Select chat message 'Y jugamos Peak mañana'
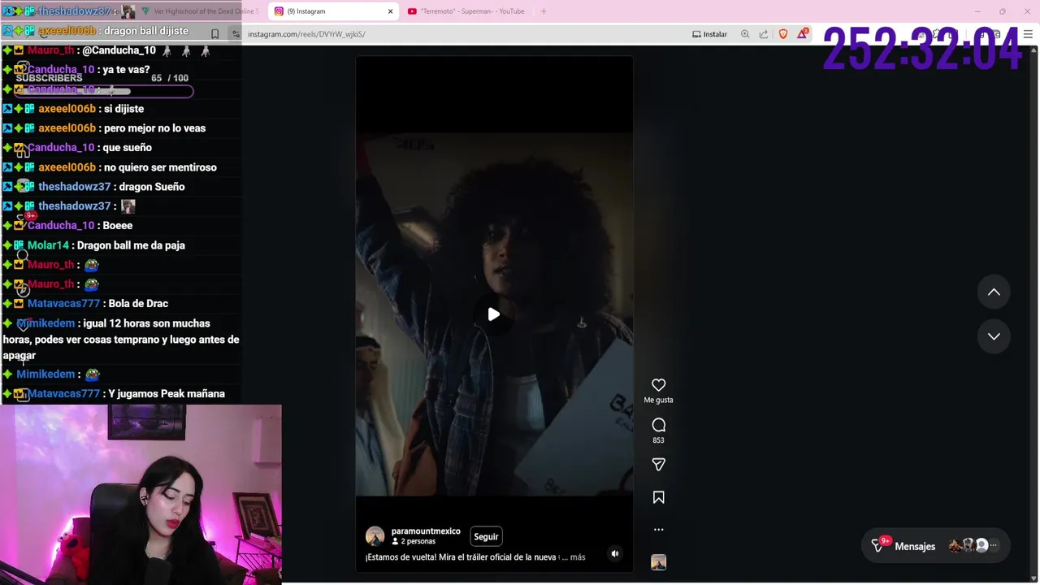The image size is (1040, 585). [167, 394]
